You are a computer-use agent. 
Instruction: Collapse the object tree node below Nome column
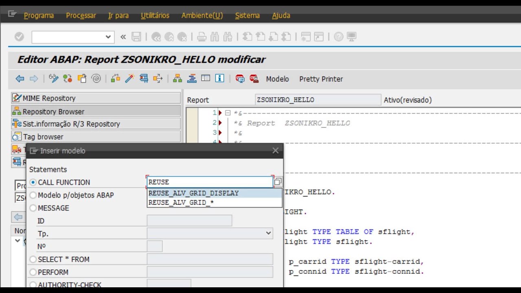(18, 241)
